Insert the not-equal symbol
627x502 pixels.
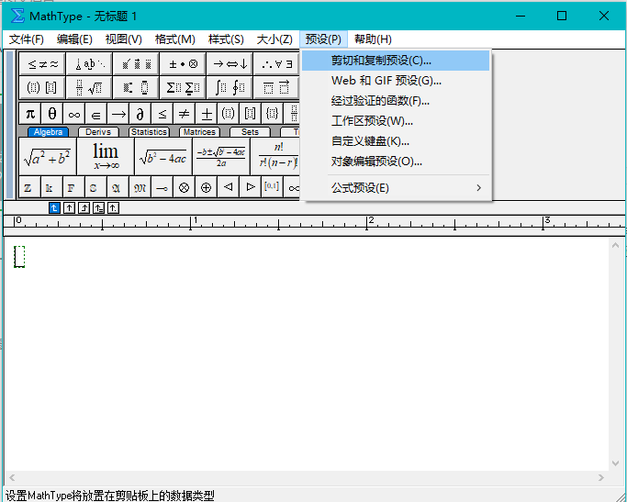(184, 114)
